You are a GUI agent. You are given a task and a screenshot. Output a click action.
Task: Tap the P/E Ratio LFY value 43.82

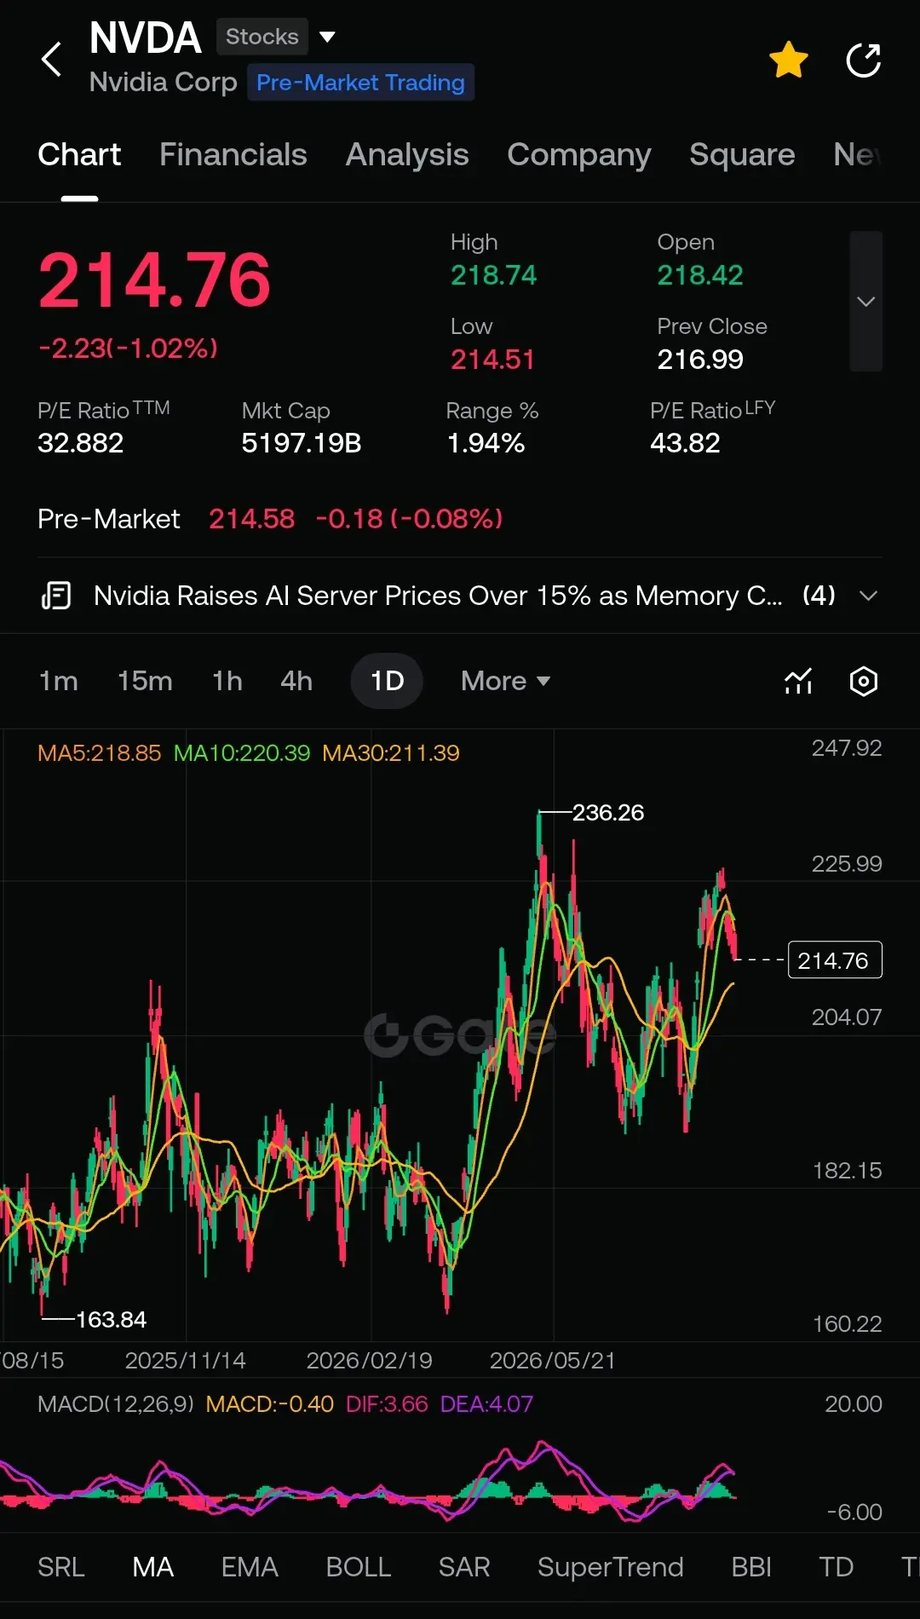685,443
